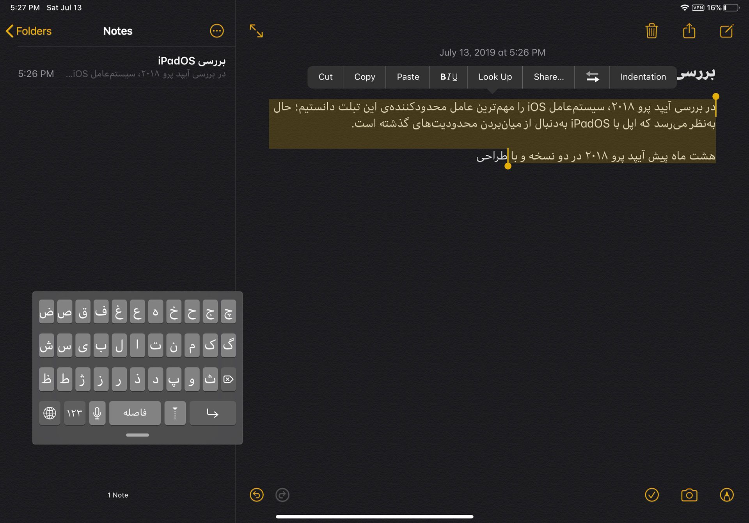Open the markup pen icon
The image size is (749, 523).
[726, 495]
